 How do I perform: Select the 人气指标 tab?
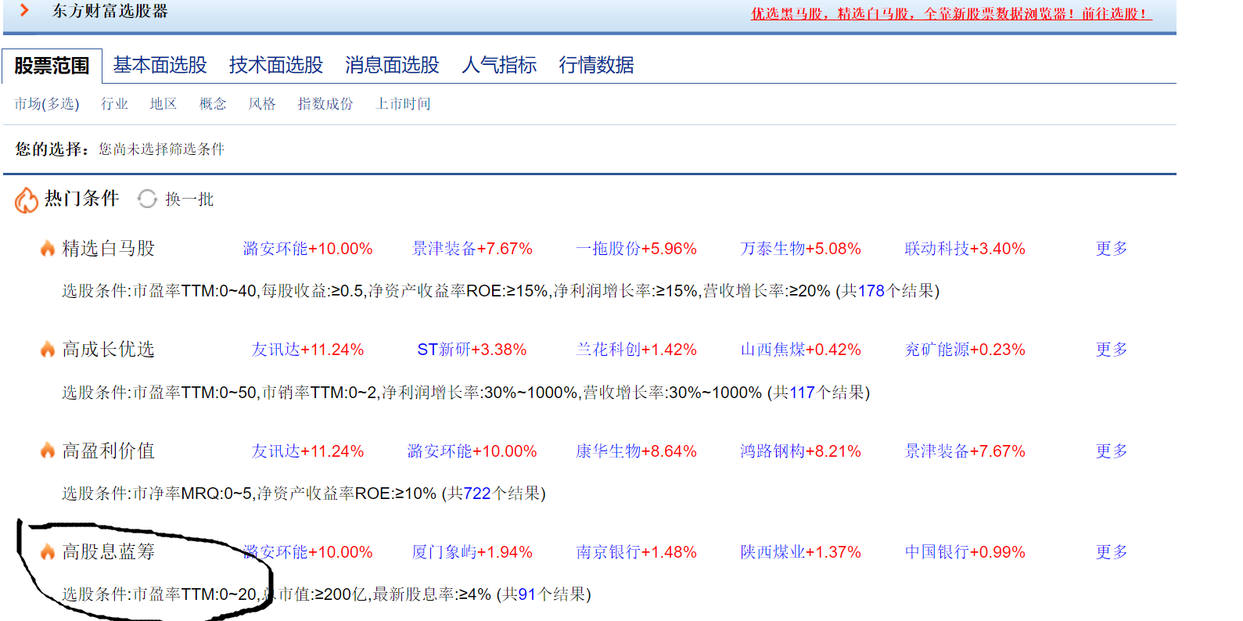(x=498, y=65)
